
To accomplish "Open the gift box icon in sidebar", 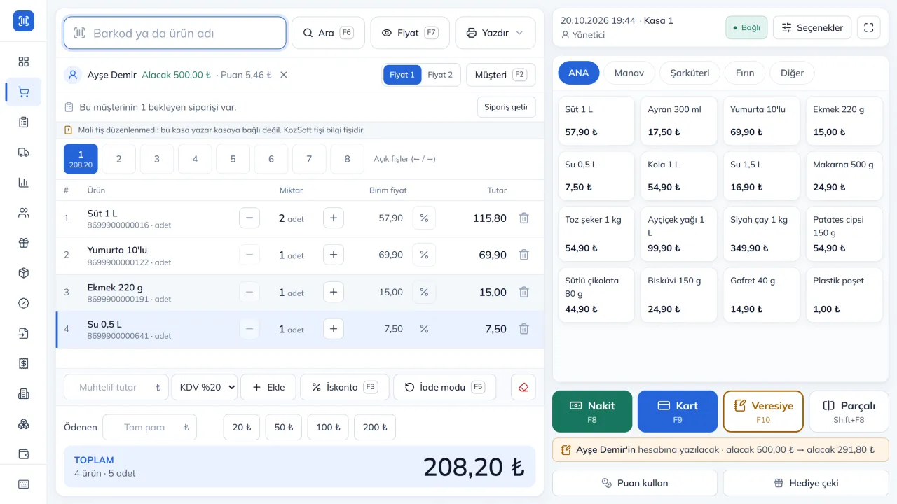I will [24, 243].
